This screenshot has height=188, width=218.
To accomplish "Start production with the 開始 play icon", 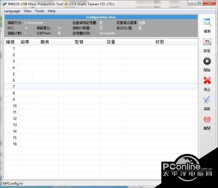I will [x=207, y=61].
